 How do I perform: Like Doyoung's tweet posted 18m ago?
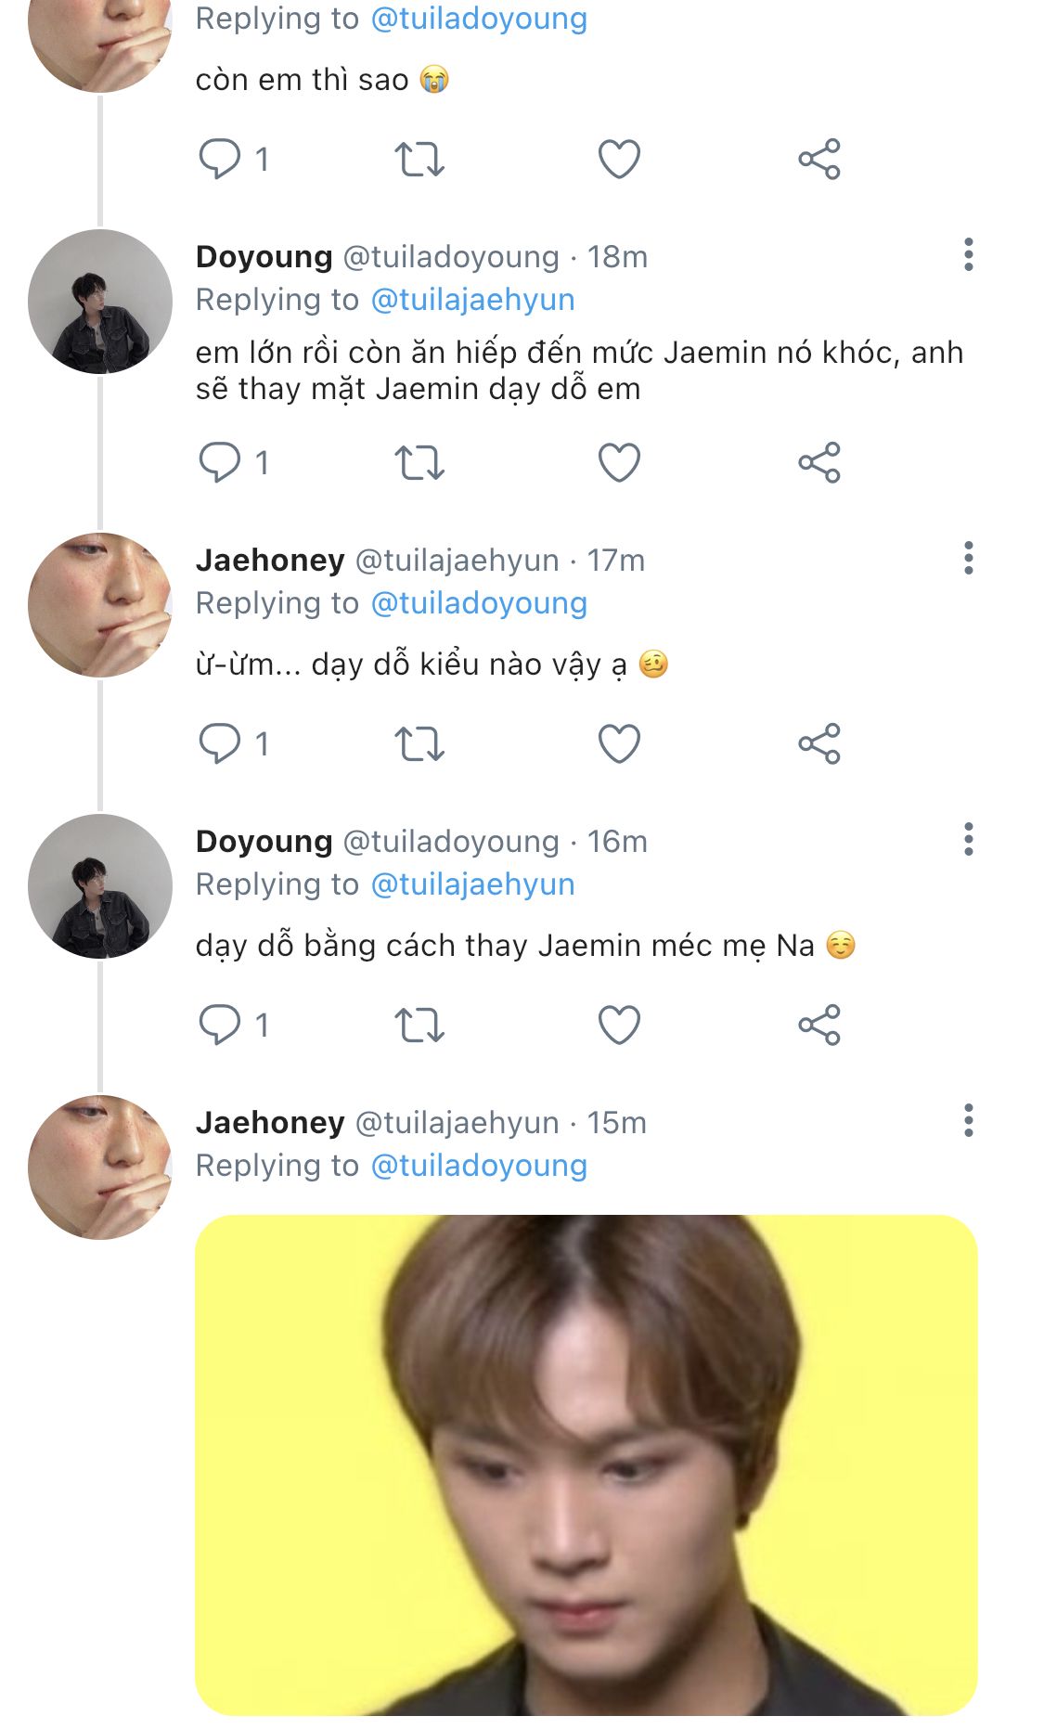click(619, 462)
